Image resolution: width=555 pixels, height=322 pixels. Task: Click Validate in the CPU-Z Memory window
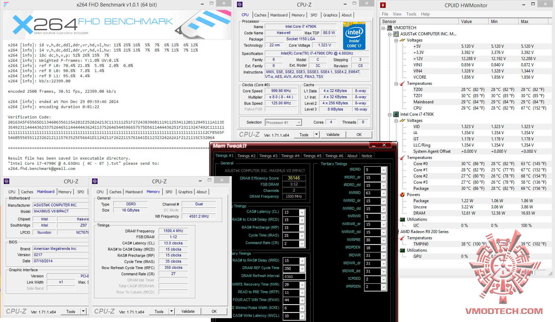pyautogui.click(x=188, y=311)
